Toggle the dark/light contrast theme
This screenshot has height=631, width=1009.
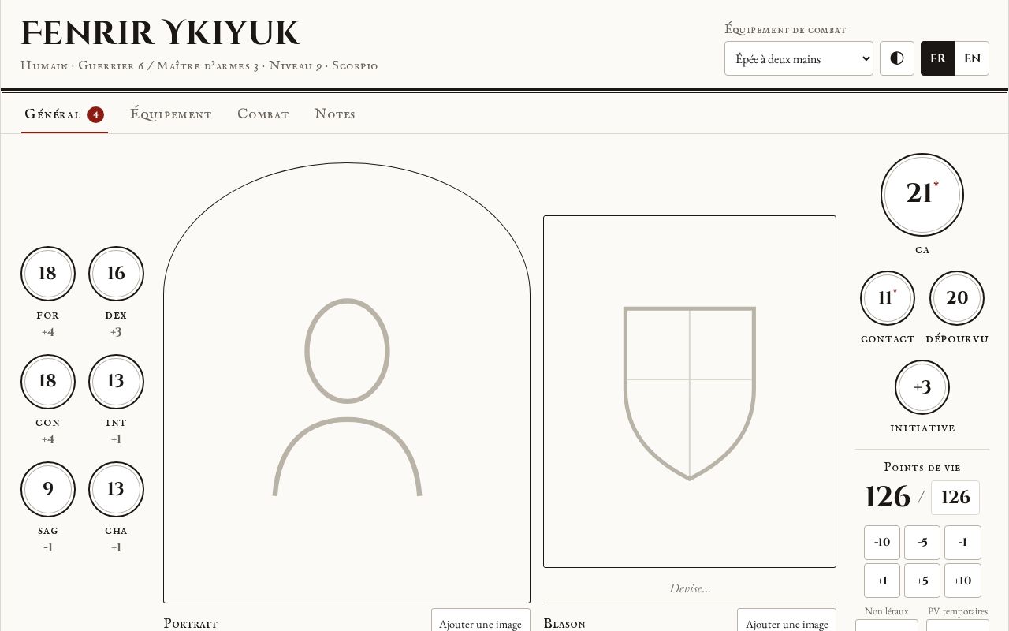(897, 58)
